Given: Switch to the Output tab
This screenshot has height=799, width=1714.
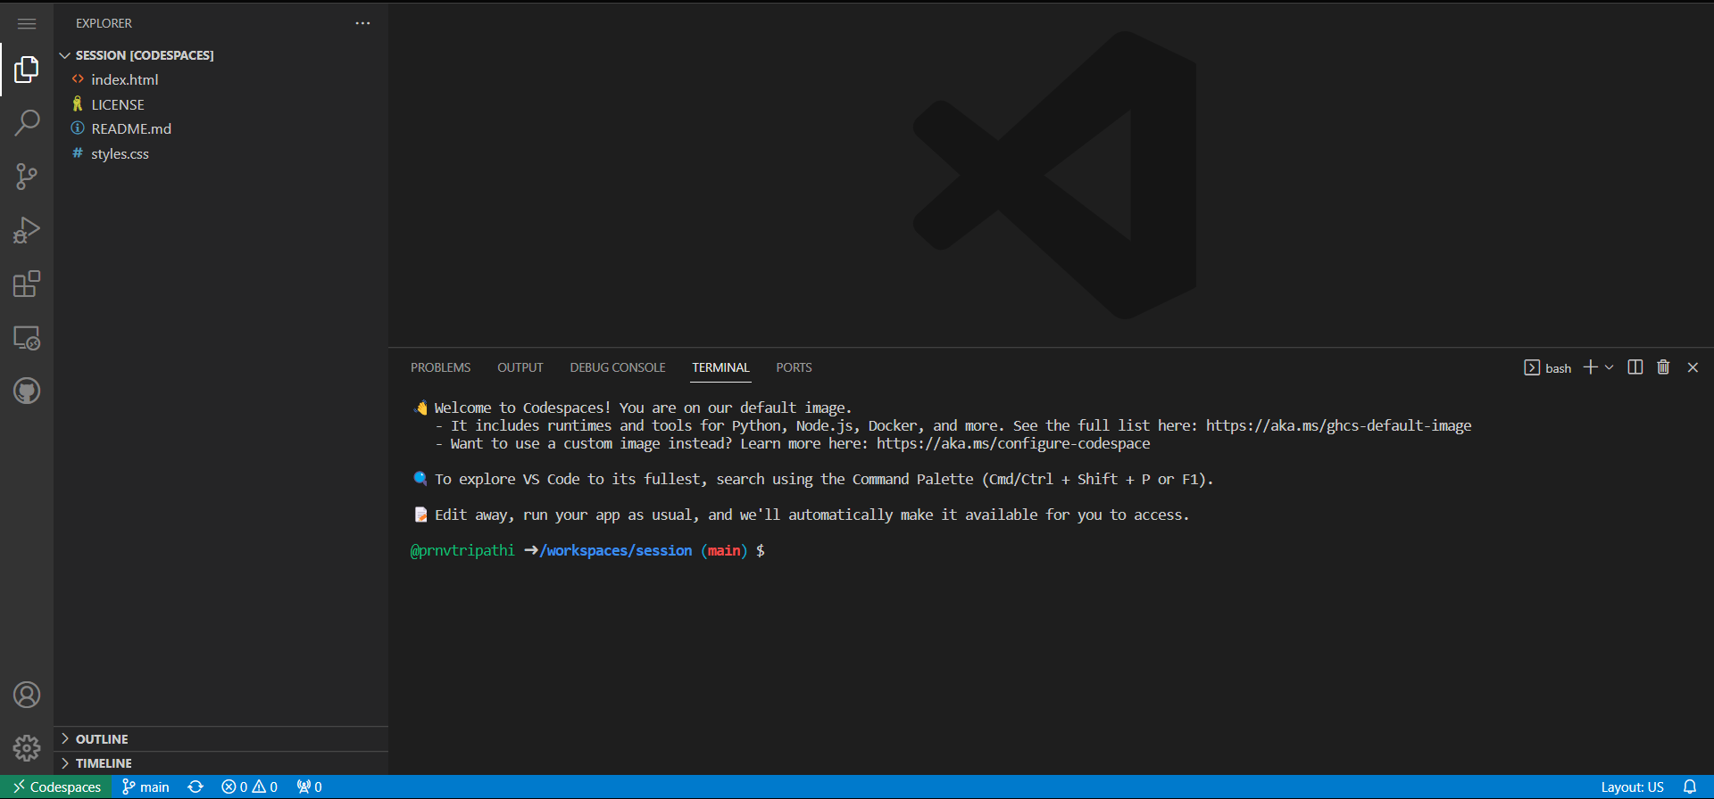Looking at the screenshot, I should coord(520,367).
